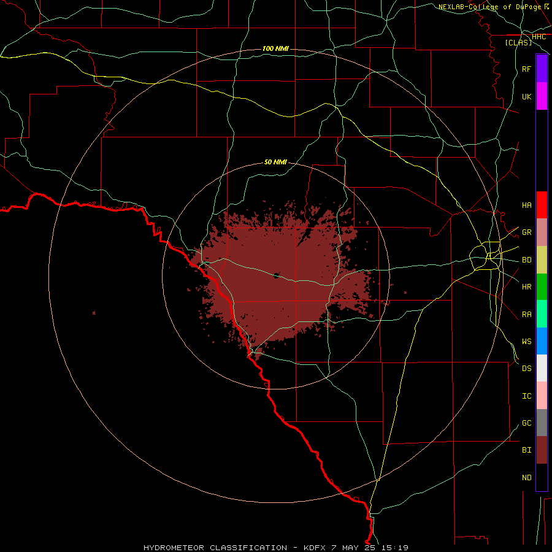Click the isolated echo pixel west of radar
This screenshot has width=552, height=552.
point(94,313)
